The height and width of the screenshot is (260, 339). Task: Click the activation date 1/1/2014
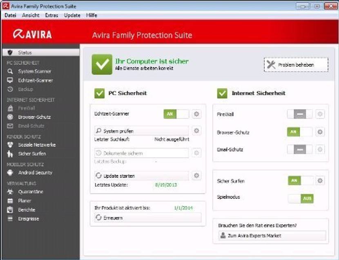pos(183,208)
